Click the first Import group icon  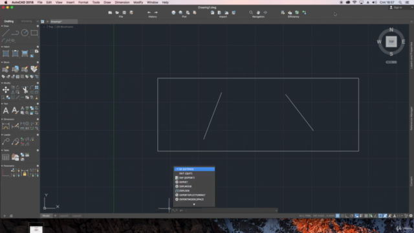click(x=212, y=12)
